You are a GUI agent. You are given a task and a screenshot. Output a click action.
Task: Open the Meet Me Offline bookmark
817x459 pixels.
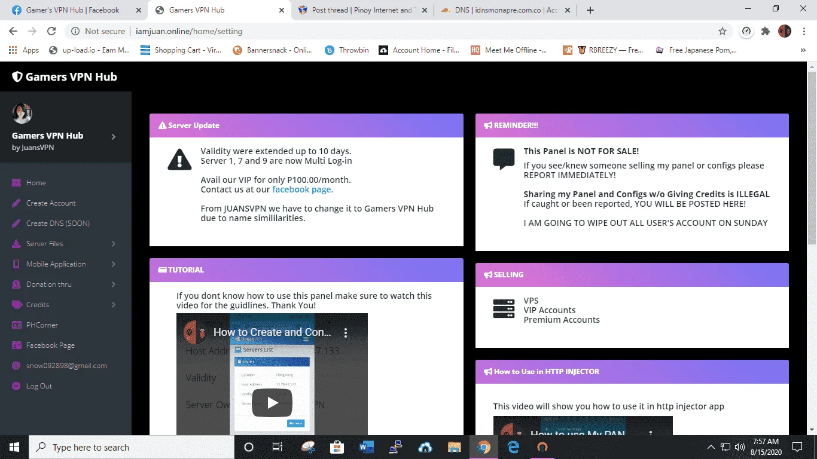(x=509, y=50)
